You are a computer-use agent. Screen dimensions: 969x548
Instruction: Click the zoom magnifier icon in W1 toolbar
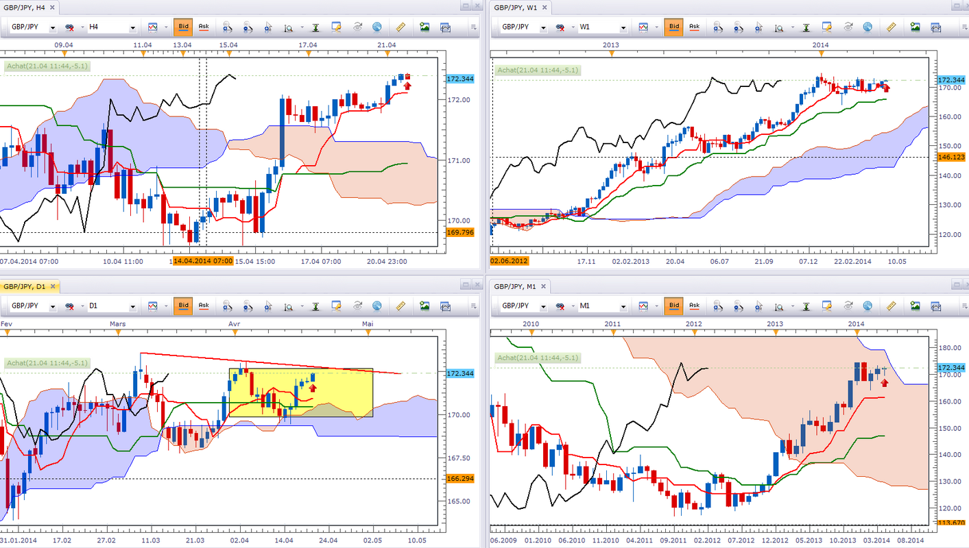779,27
